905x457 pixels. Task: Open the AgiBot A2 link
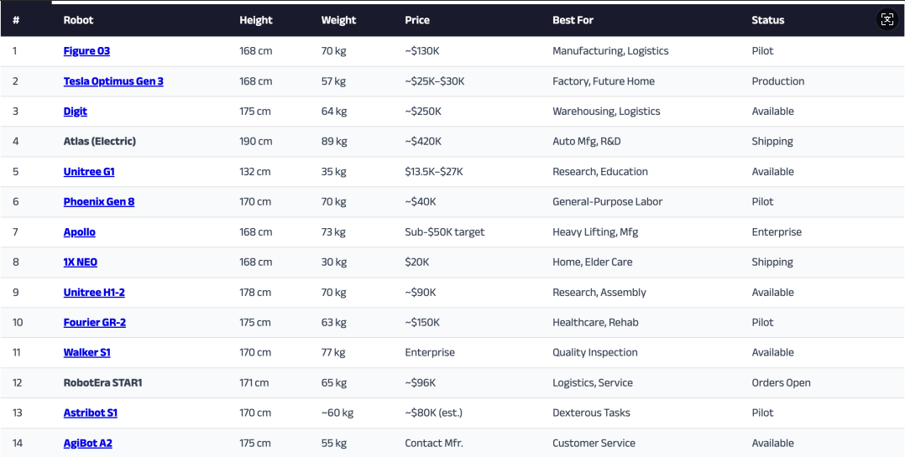88,444
